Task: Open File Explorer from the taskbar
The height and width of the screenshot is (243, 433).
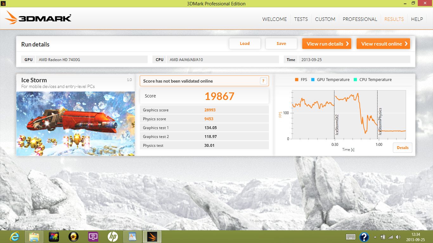Action: [34, 237]
